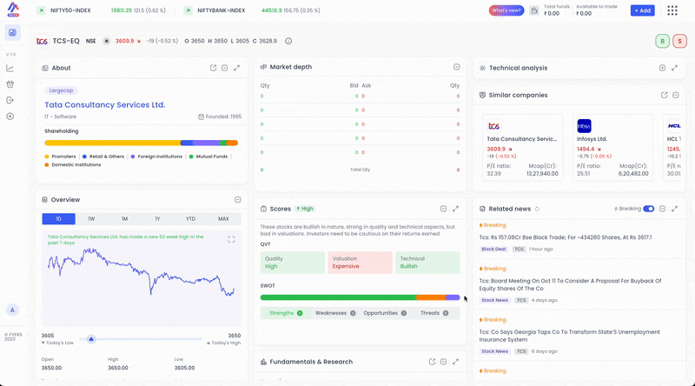
Task: Open the Infosys Ltd. company card
Action: pyautogui.click(x=612, y=148)
